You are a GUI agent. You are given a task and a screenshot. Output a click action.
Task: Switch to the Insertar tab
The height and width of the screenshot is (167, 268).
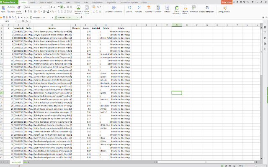[x=32, y=2]
